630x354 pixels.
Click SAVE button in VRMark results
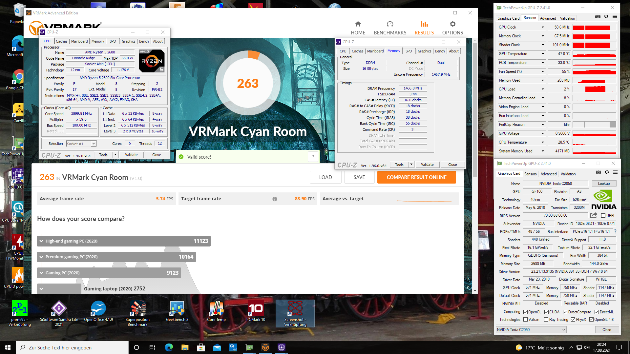359,177
